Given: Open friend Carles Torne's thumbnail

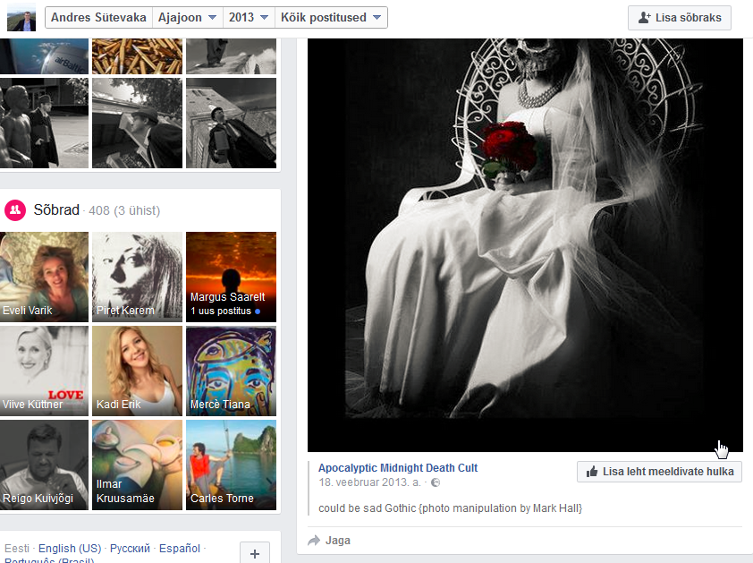Looking at the screenshot, I should [231, 465].
